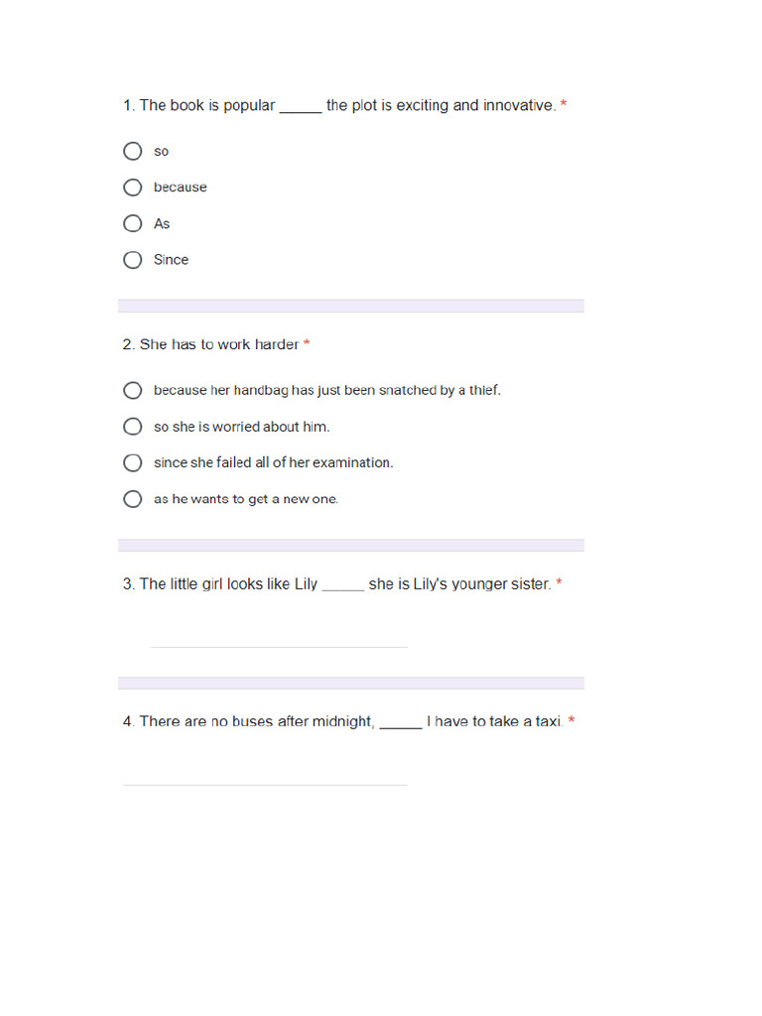Click question 4 text about buses after midnight

pos(342,721)
